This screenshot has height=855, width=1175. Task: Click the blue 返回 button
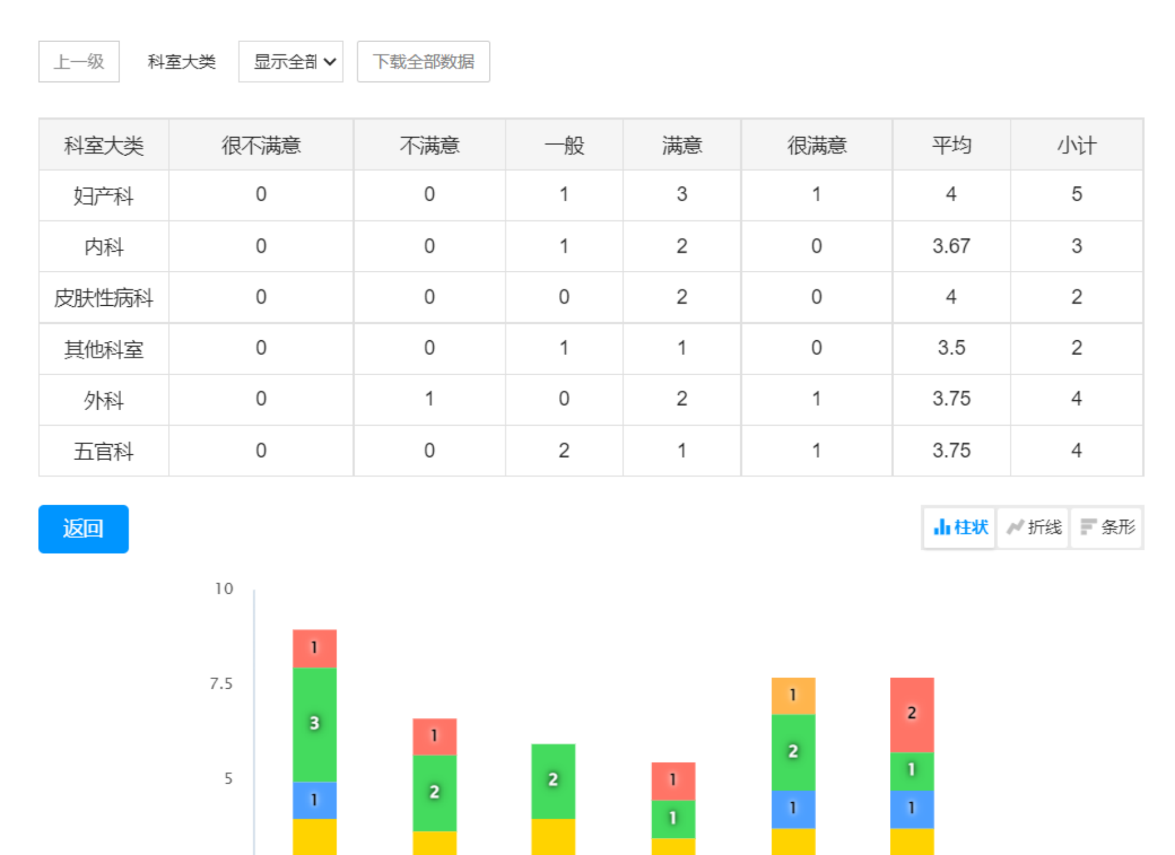coord(84,528)
